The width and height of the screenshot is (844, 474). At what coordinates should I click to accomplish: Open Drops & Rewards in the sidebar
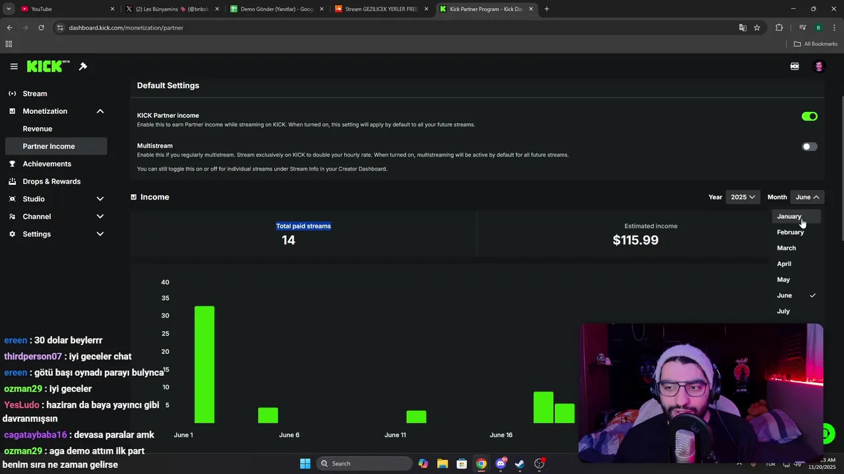click(55, 182)
